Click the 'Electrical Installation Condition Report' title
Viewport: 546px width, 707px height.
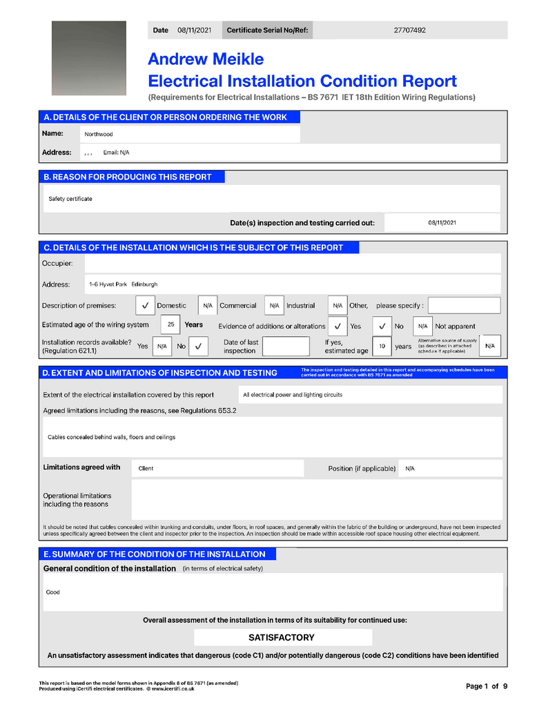[302, 81]
